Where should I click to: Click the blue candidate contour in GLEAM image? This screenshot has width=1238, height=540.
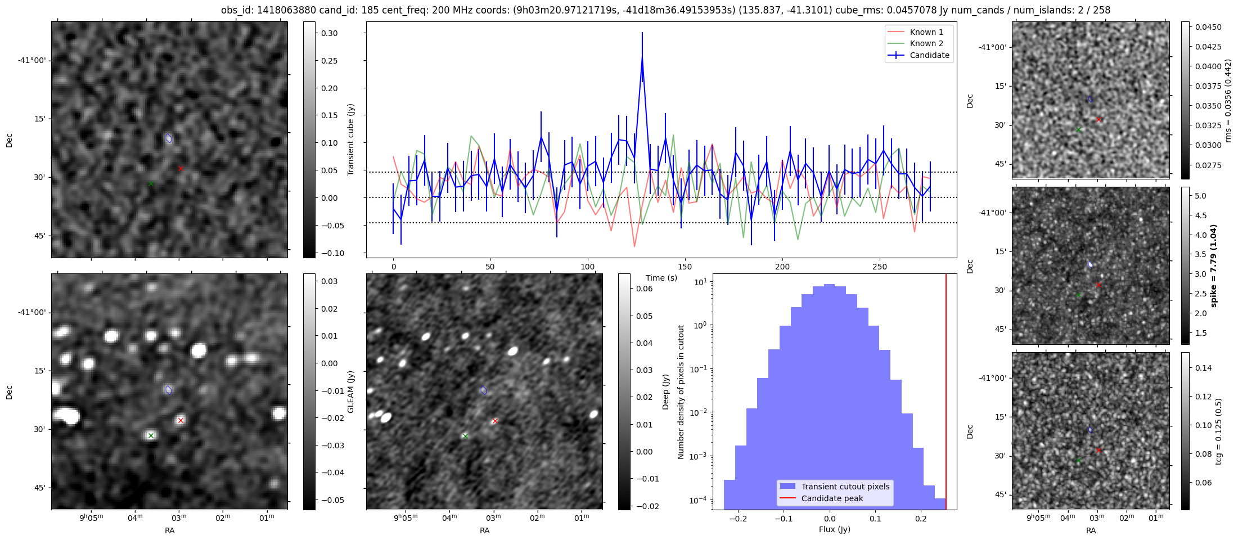coord(168,390)
